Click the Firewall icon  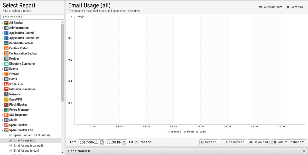click(6, 74)
